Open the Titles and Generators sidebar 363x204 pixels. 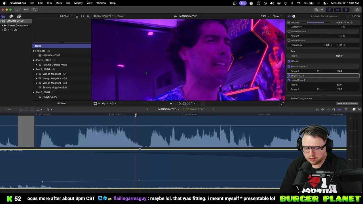click(x=19, y=16)
